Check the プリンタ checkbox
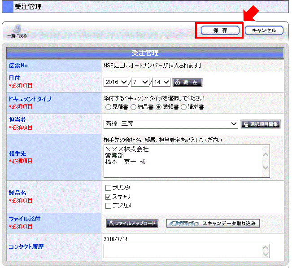 point(108,188)
